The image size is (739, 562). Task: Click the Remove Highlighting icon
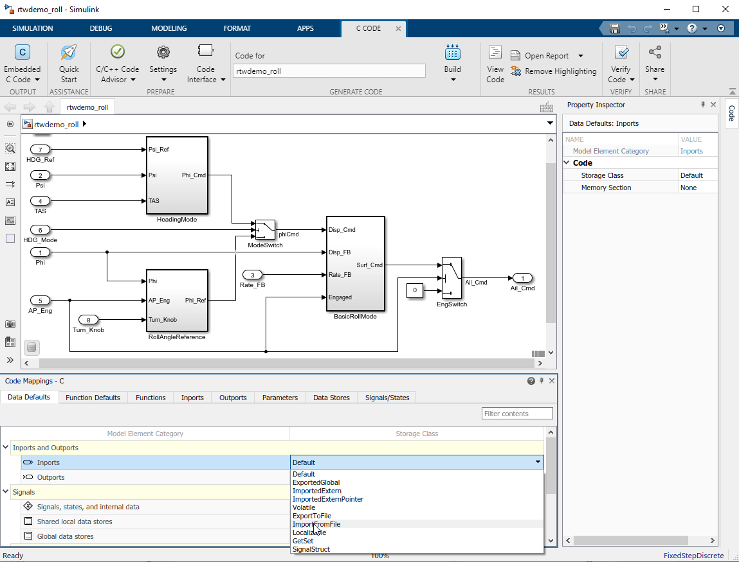(x=516, y=71)
